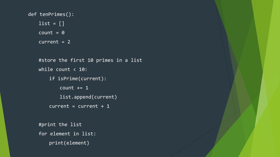Click the empty brackets '[]' in the list assignment

62,23
